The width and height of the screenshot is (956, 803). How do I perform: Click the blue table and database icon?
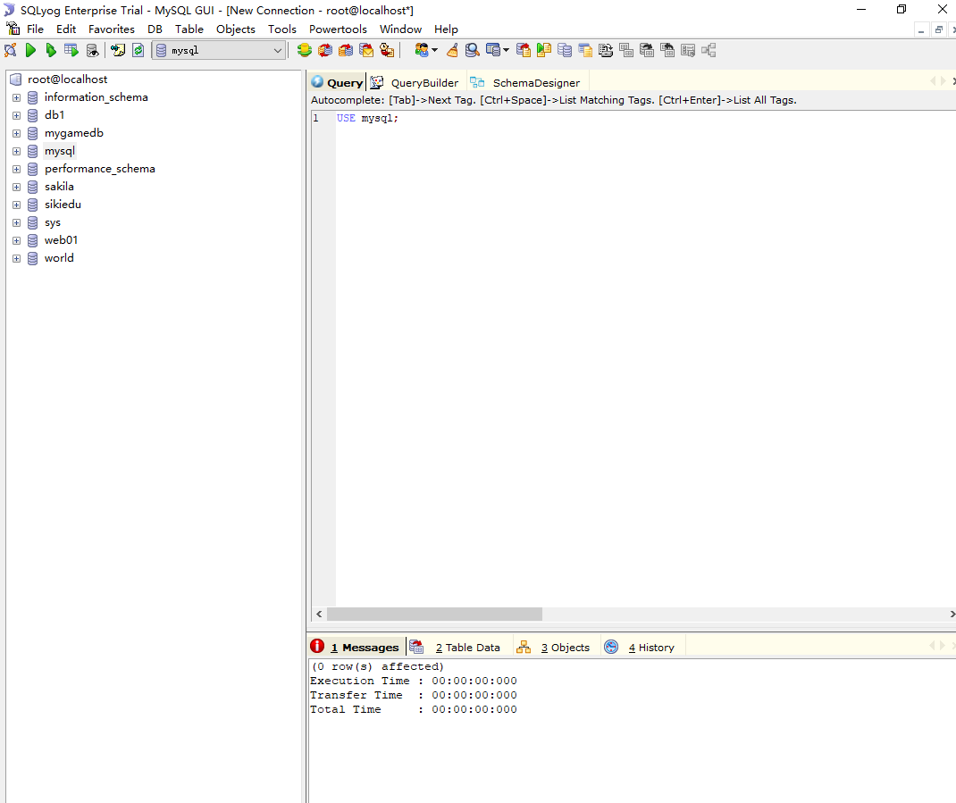pyautogui.click(x=492, y=51)
